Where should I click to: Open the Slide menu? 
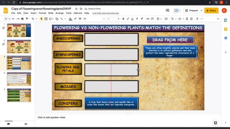[51, 13]
